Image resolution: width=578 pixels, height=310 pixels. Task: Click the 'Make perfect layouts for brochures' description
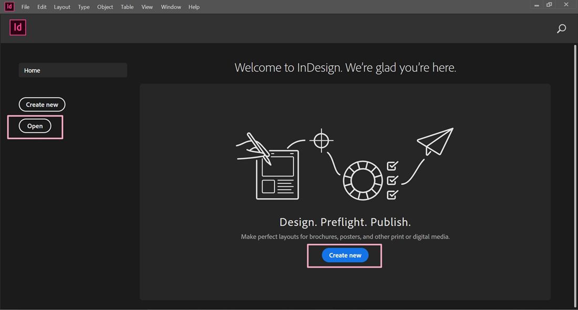click(345, 236)
